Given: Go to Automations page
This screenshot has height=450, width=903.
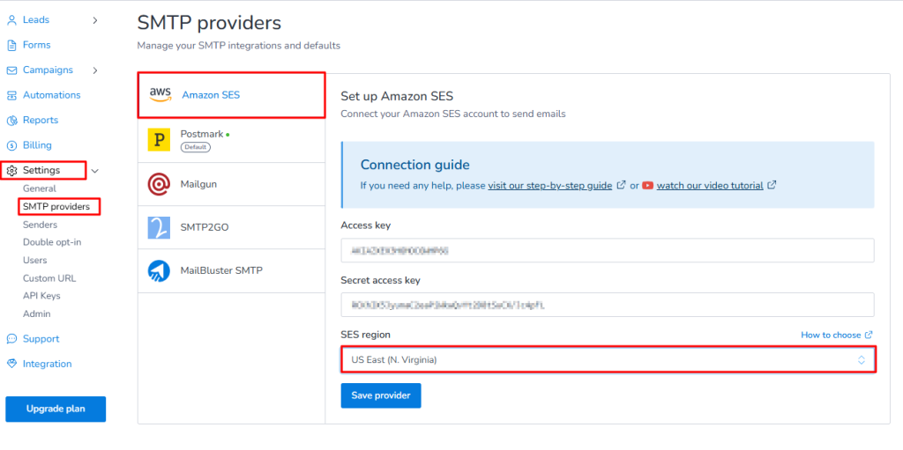Looking at the screenshot, I should (x=52, y=95).
